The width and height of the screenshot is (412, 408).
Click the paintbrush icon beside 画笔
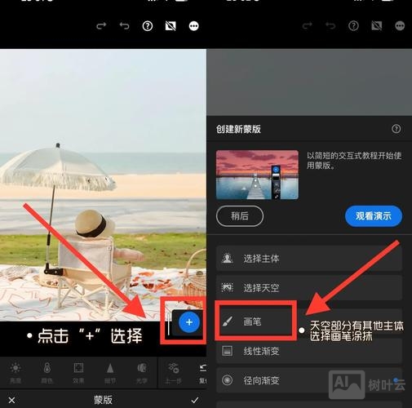tap(227, 322)
